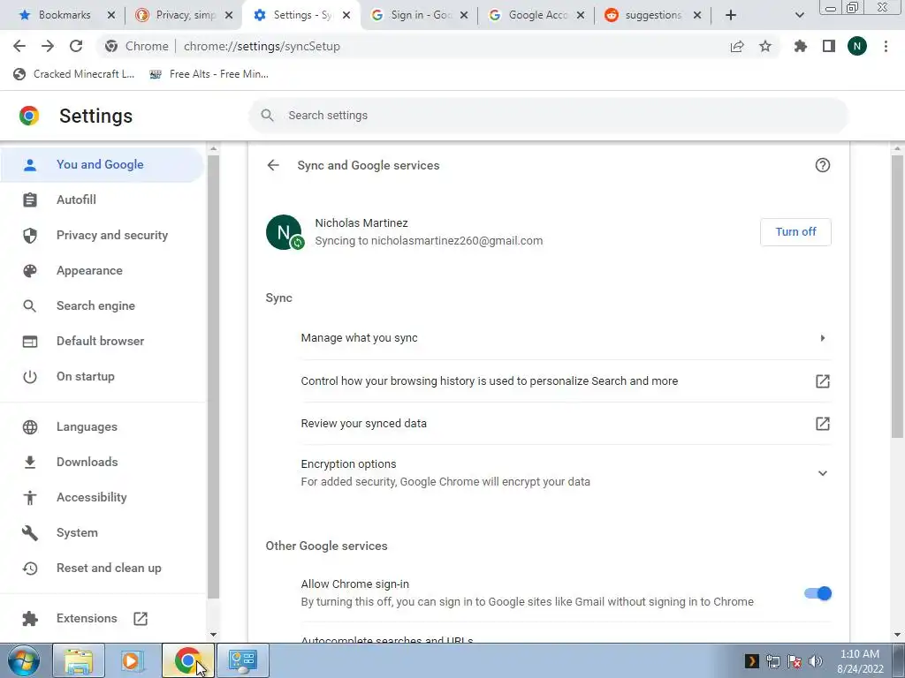The width and height of the screenshot is (905, 678).
Task: Open the media player taskbar icon
Action: (x=133, y=660)
